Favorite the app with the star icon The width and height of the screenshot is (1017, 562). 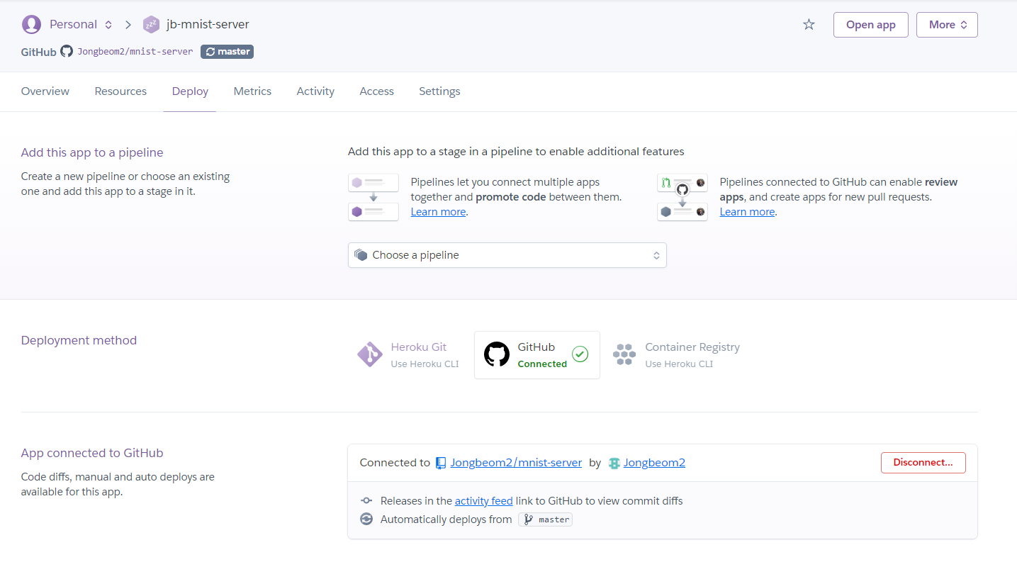pyautogui.click(x=809, y=25)
